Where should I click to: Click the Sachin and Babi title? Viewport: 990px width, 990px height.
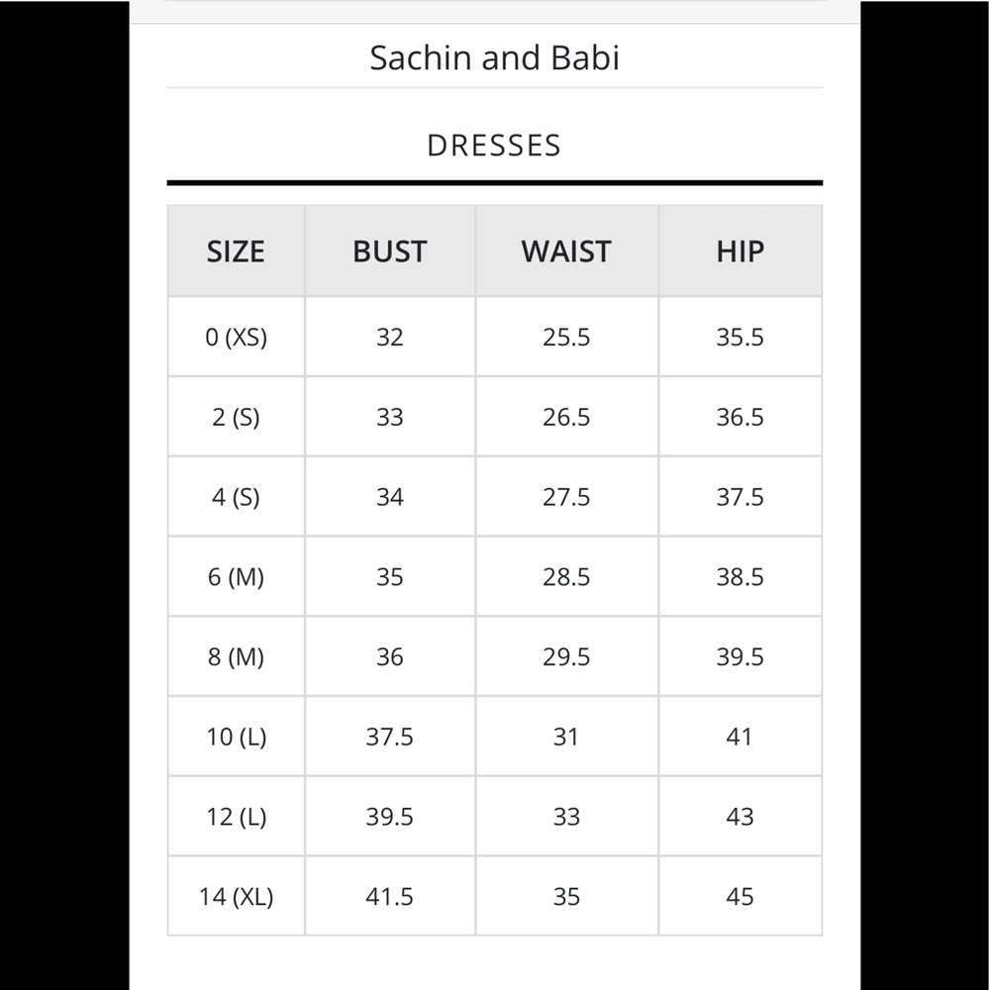(x=494, y=58)
